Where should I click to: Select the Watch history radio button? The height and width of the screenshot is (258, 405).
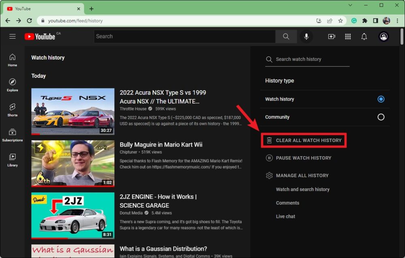(381, 99)
